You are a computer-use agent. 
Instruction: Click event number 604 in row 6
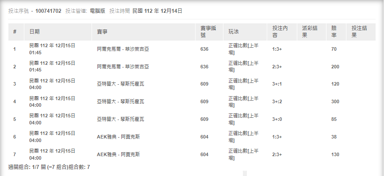point(204,137)
